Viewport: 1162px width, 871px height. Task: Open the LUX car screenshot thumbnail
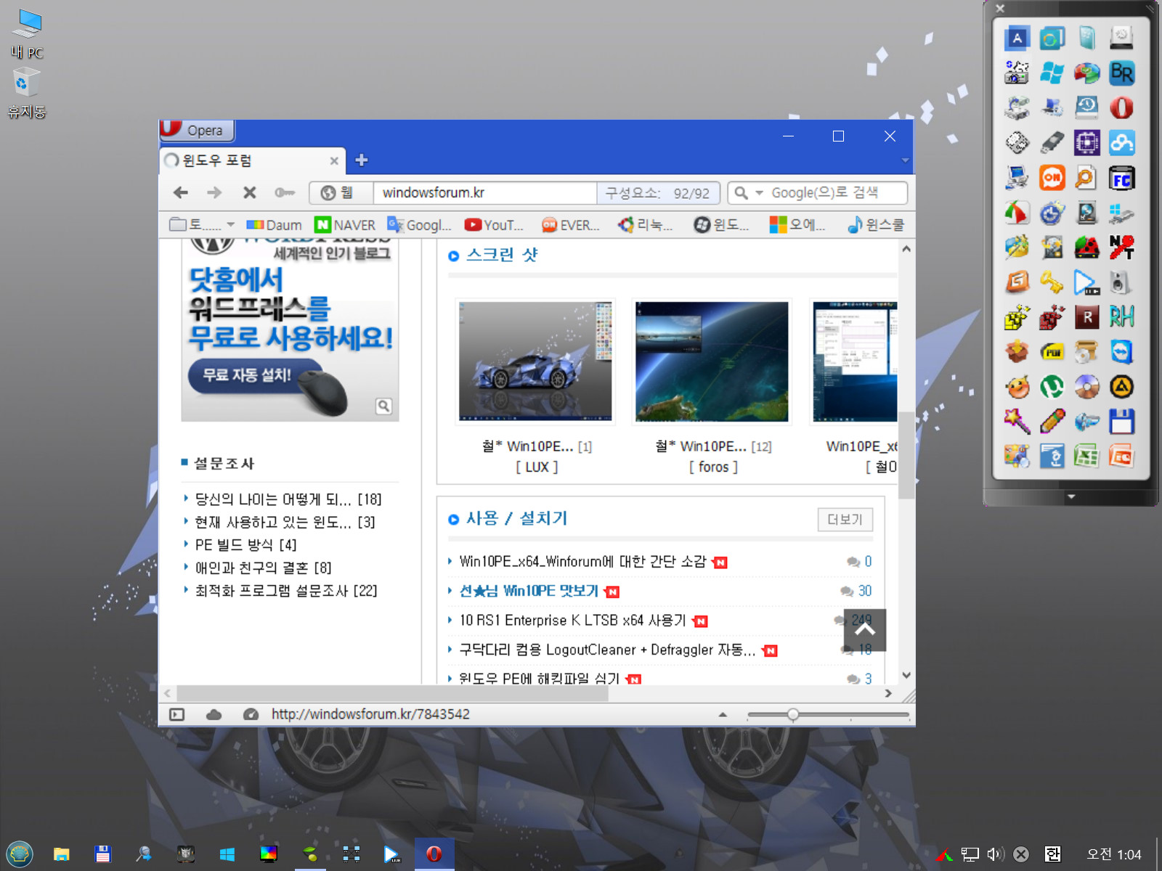click(535, 361)
